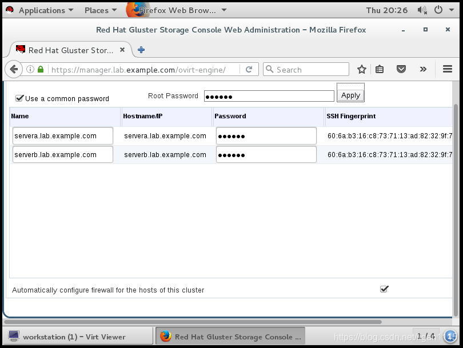This screenshot has width=463, height=348.
Task: Edit the serverb.lab.example.com name field
Action: [x=63, y=154]
